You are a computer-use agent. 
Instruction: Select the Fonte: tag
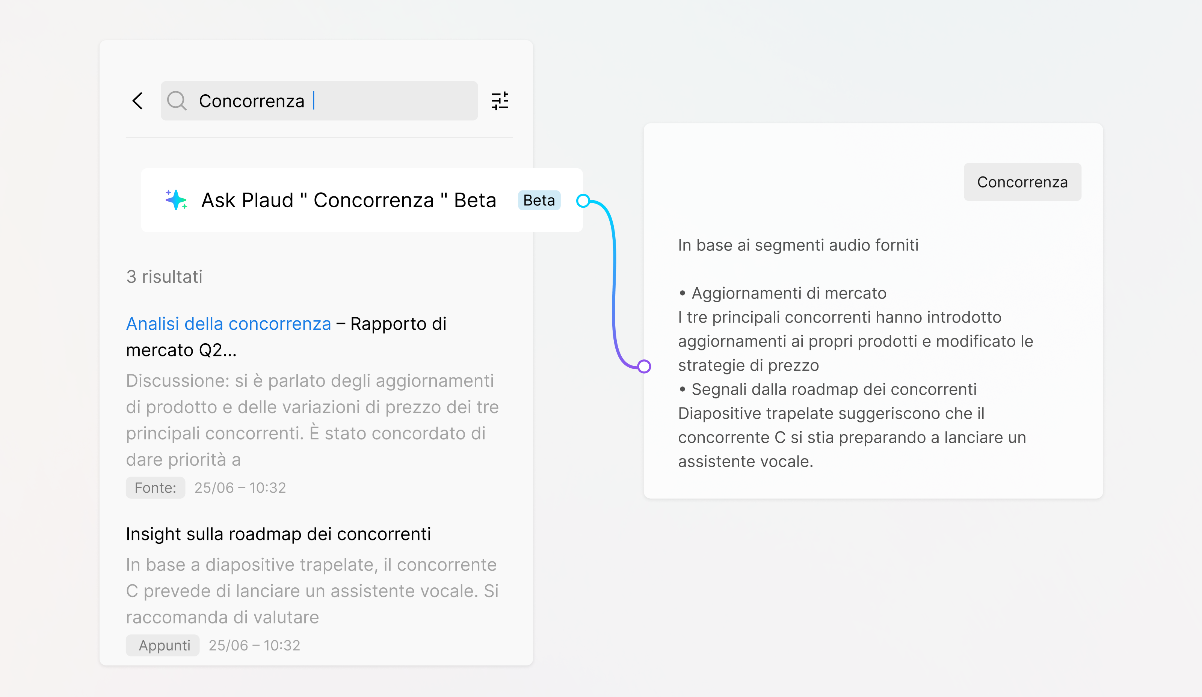tap(156, 488)
